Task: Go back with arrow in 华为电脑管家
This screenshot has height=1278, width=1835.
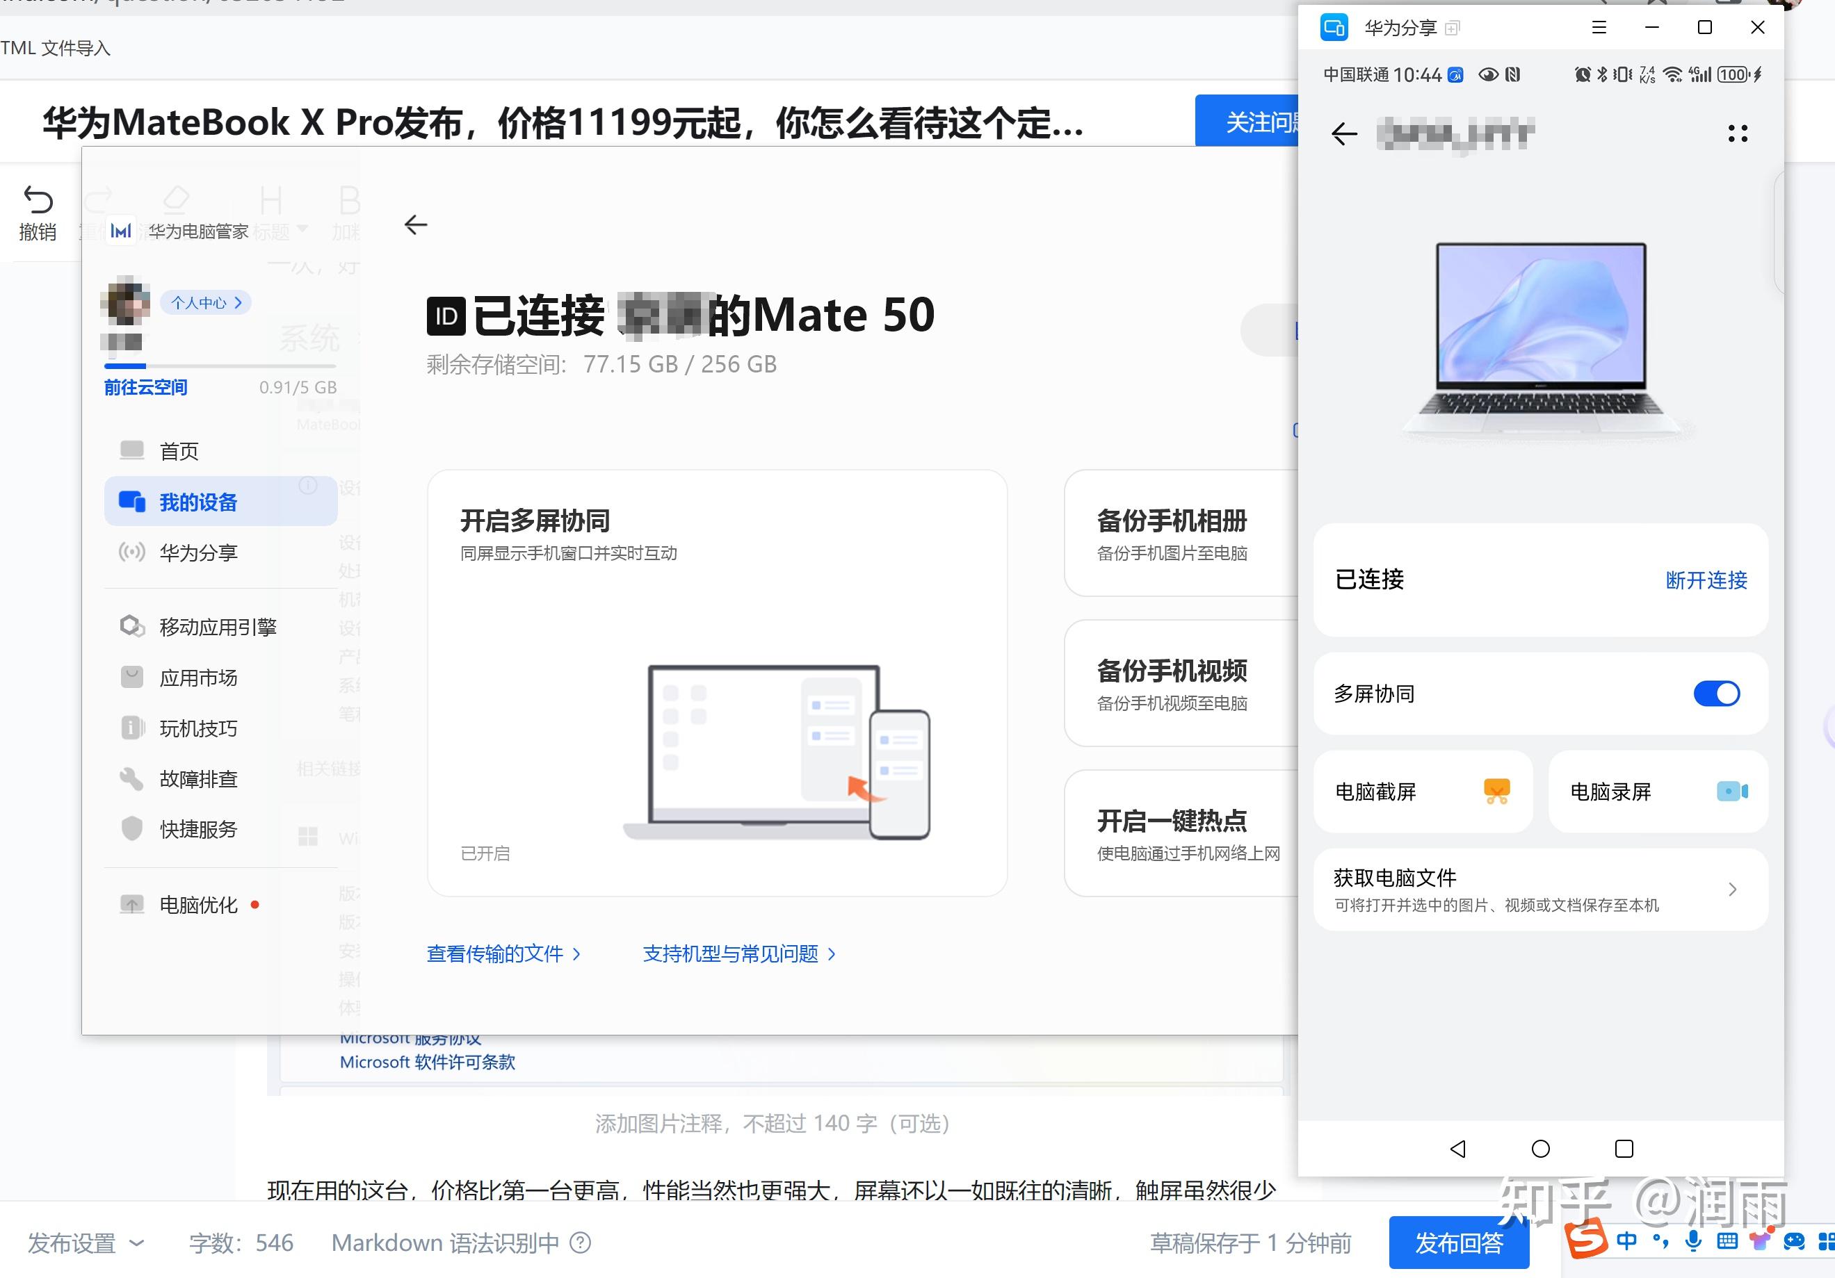Action: click(416, 224)
